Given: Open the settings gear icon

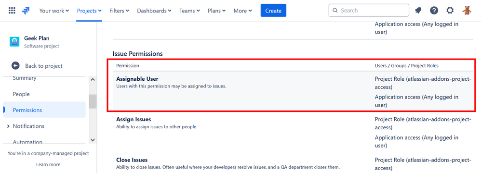Looking at the screenshot, I should pyautogui.click(x=450, y=11).
